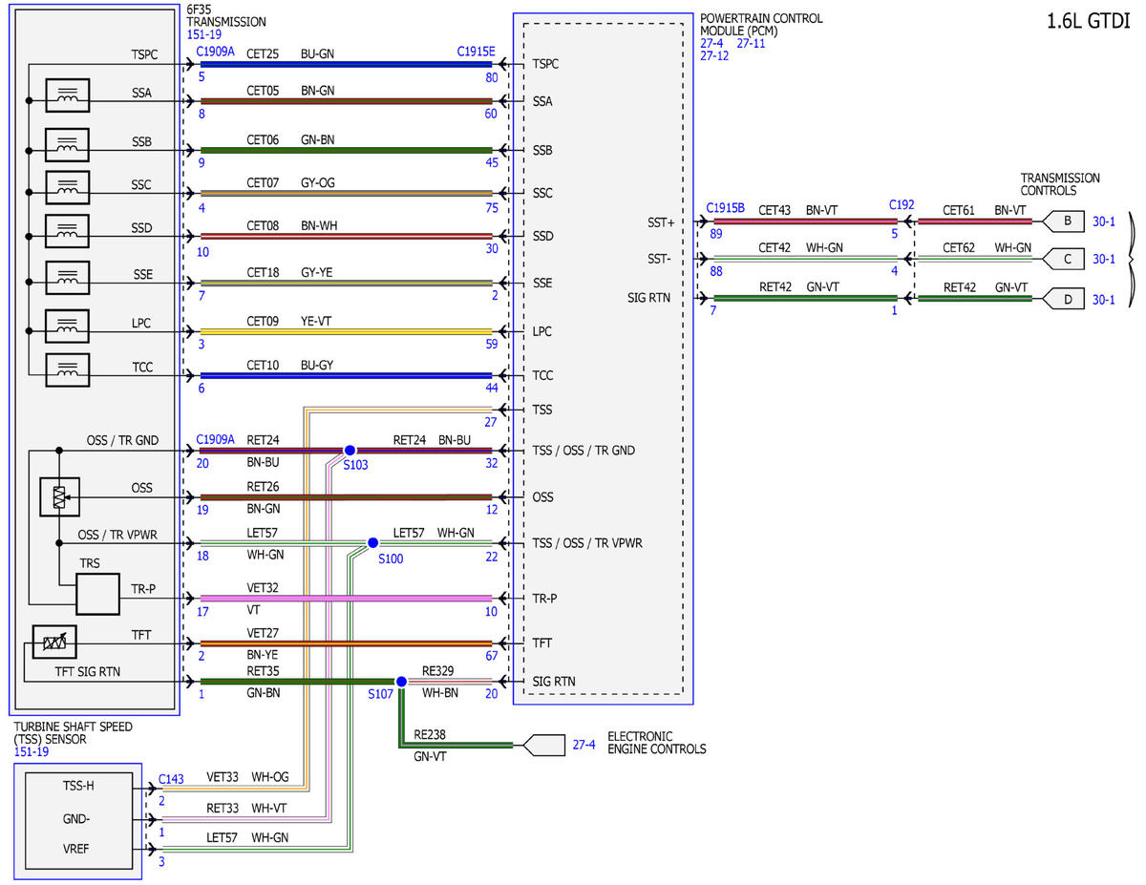Image resolution: width=1146 pixels, height=885 pixels.
Task: Follow the 27-4 link beside Electronic Engine Controls
Action: point(584,745)
